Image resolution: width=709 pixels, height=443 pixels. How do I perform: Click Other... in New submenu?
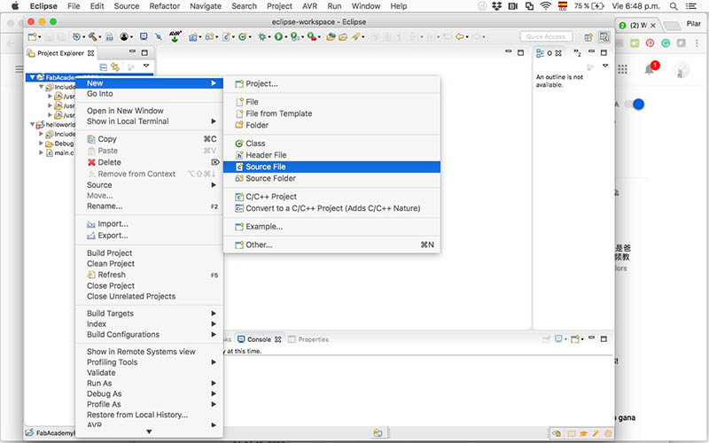[x=331, y=245]
